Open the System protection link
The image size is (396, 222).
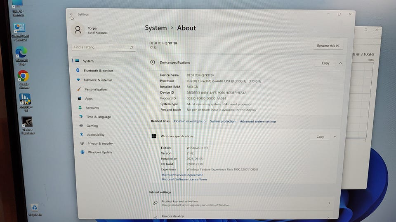[222, 121]
